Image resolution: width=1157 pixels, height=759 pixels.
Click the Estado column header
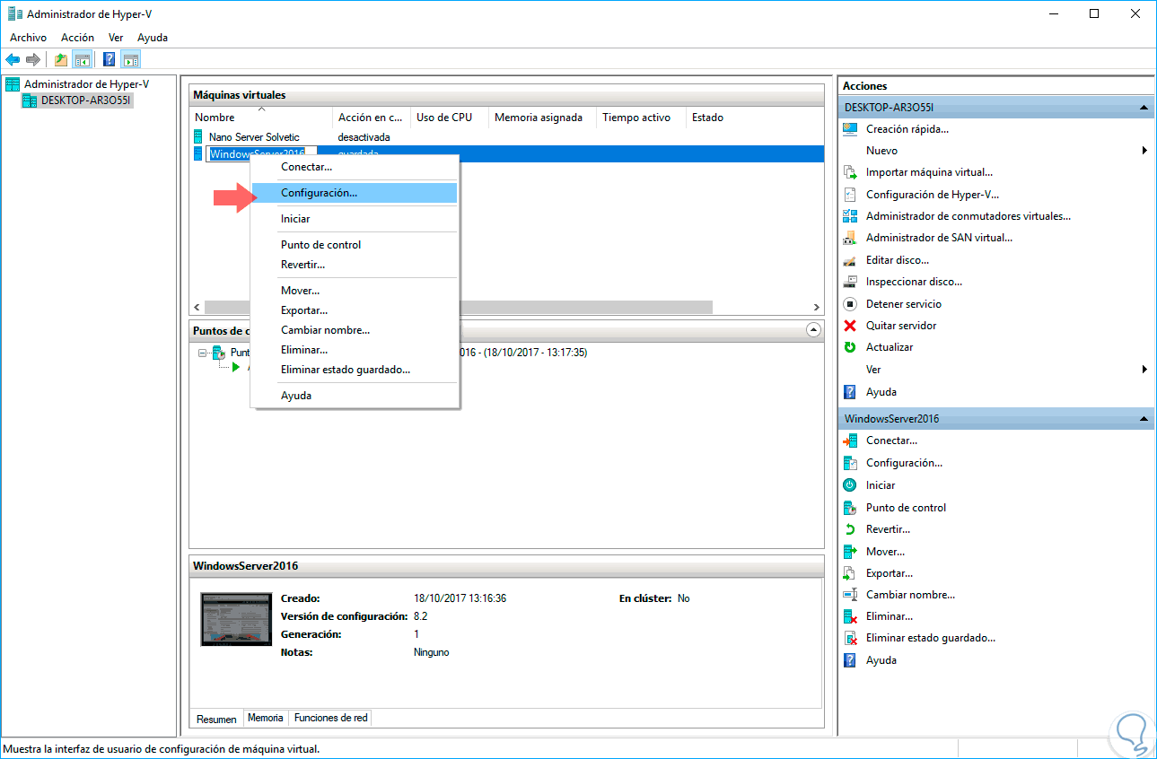[707, 118]
